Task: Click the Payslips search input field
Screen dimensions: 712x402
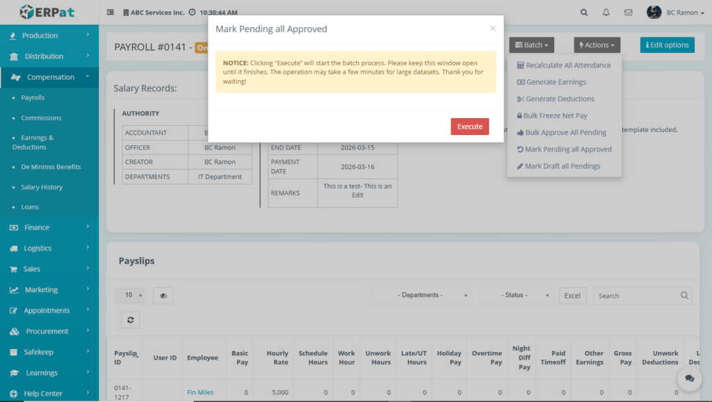Action: 636,296
